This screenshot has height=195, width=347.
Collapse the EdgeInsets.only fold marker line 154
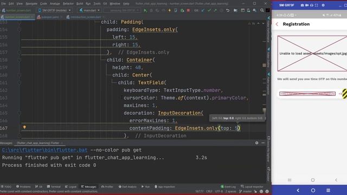coord(20,30)
